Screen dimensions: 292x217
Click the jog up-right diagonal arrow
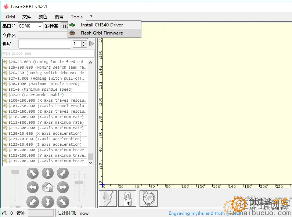[63, 173]
